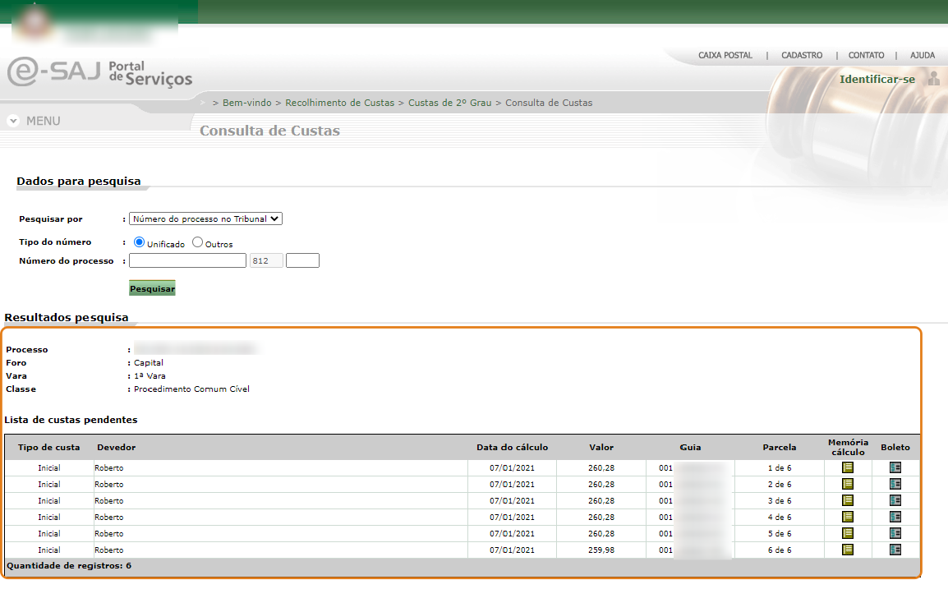Viewport: 948px width, 589px height.
Task: Open boleto for parcela 4 de 6
Action: coord(895,517)
